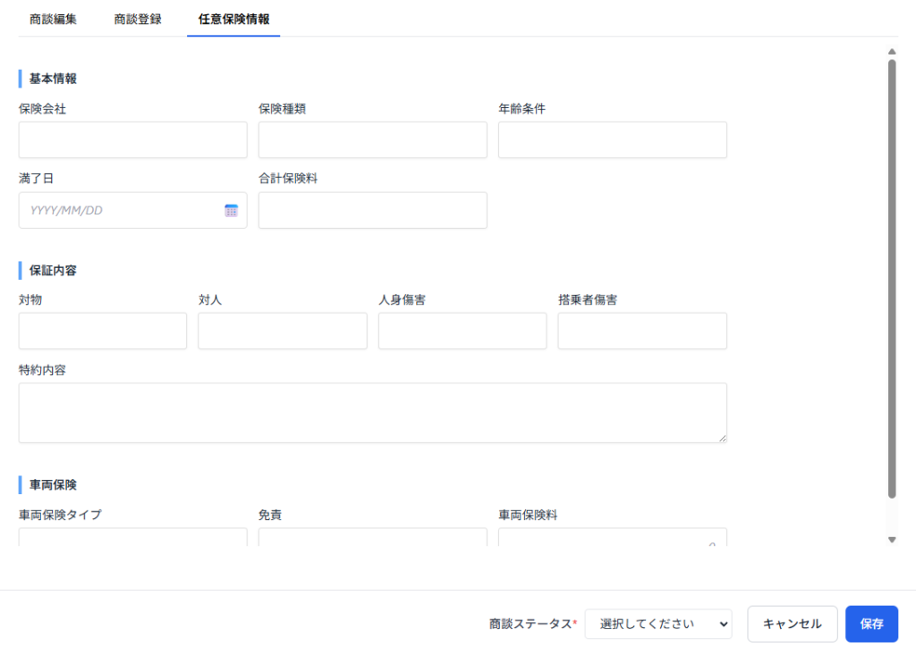This screenshot has width=916, height=655.
Task: Focus the 人身傷害 text box
Action: click(x=462, y=331)
